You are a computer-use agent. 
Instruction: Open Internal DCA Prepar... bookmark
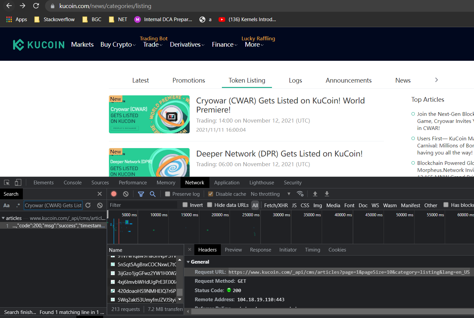tap(163, 19)
